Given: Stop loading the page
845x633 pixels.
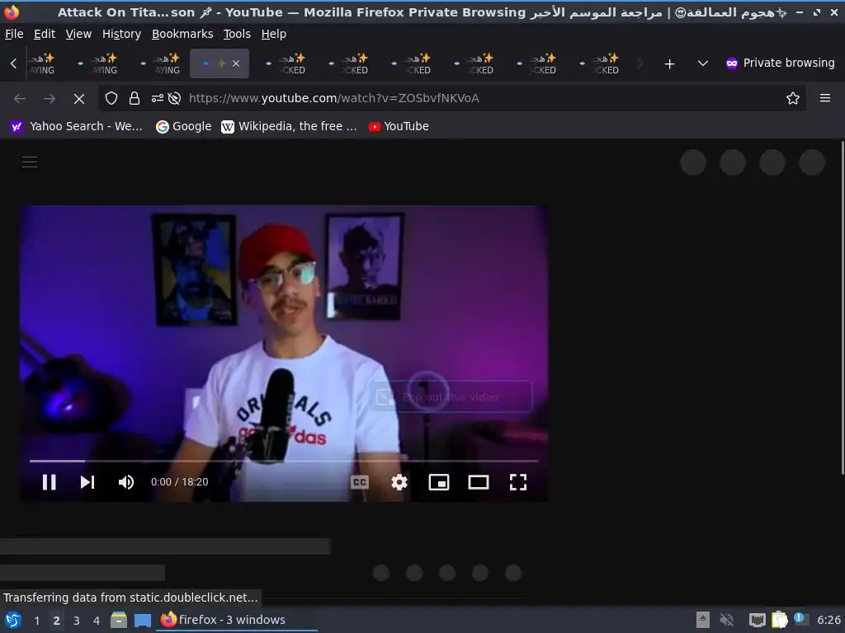Looking at the screenshot, I should [x=79, y=99].
